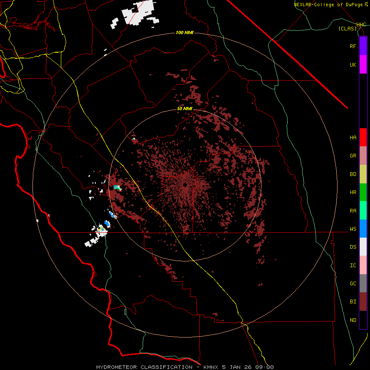Click the GC gray legend swatch
The width and height of the screenshot is (370, 370).
tap(363, 283)
